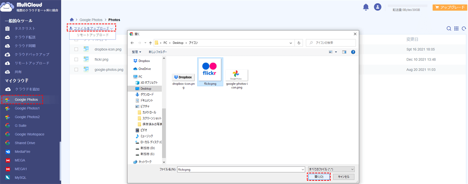Go to home icon in breadcrumb
This screenshot has width=468, height=184.
point(72,20)
